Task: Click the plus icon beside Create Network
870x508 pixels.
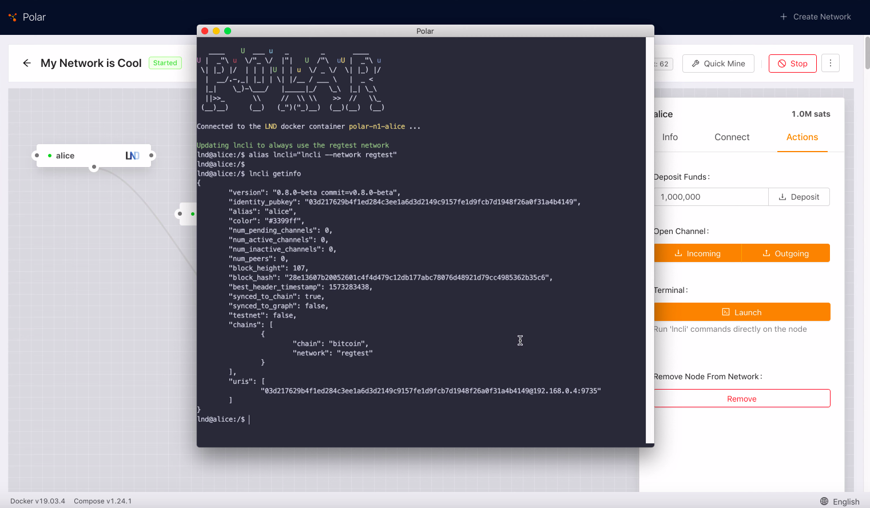Action: point(784,17)
